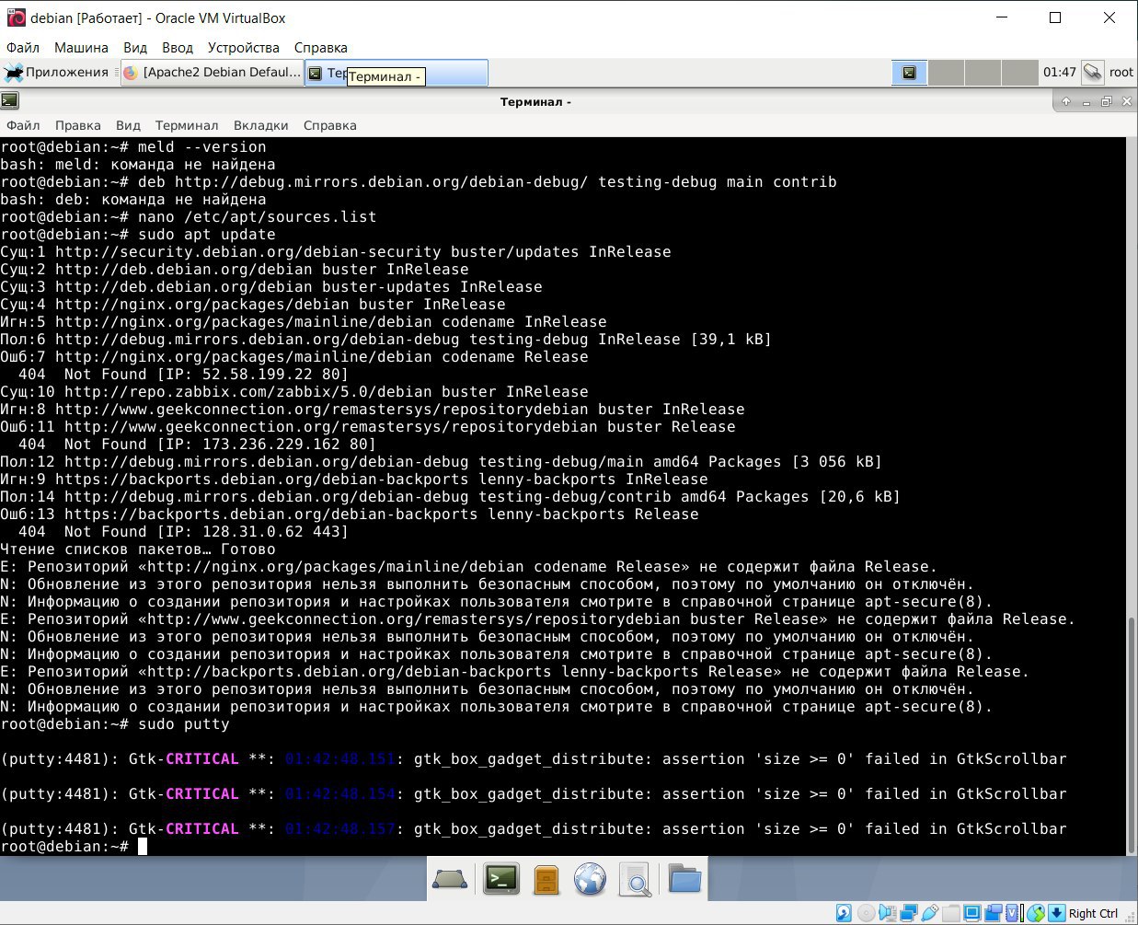The width and height of the screenshot is (1138, 925).
Task: Open terminal Вид menu
Action: pos(128,125)
